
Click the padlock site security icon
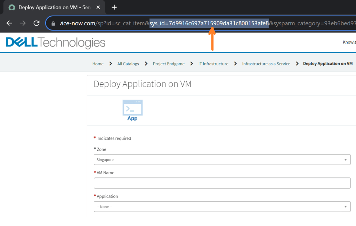[53, 24]
